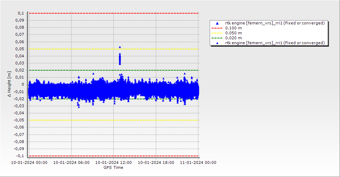Screen dimensions: 340x177
Task: Click the '10-01-2024 12:00' time axis label
Action: (114, 163)
